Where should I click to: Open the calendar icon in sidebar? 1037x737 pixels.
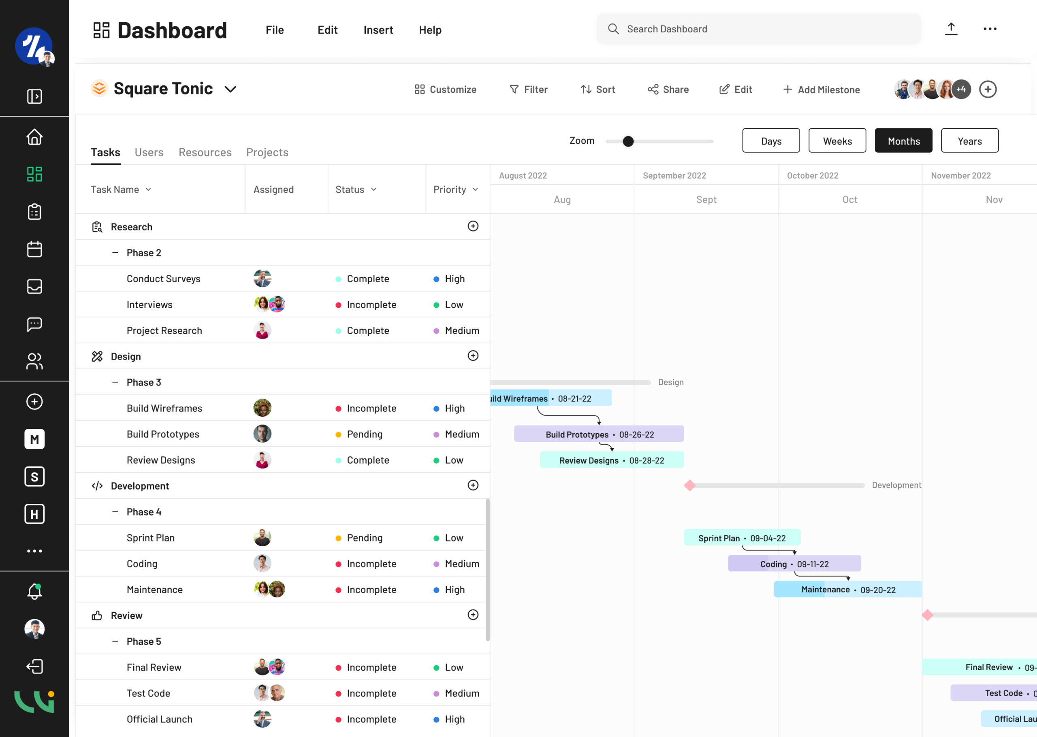pos(34,249)
